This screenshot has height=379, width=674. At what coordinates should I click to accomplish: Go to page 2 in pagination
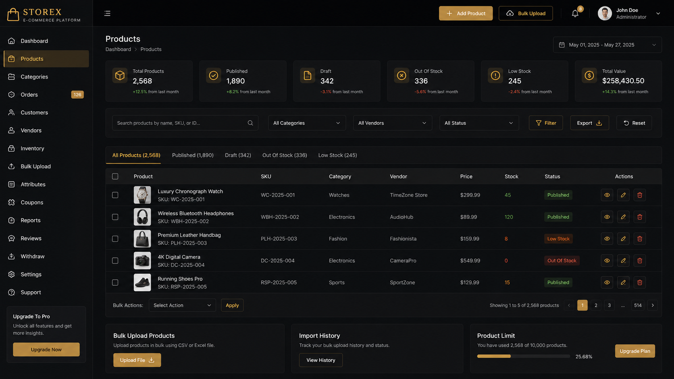click(596, 305)
